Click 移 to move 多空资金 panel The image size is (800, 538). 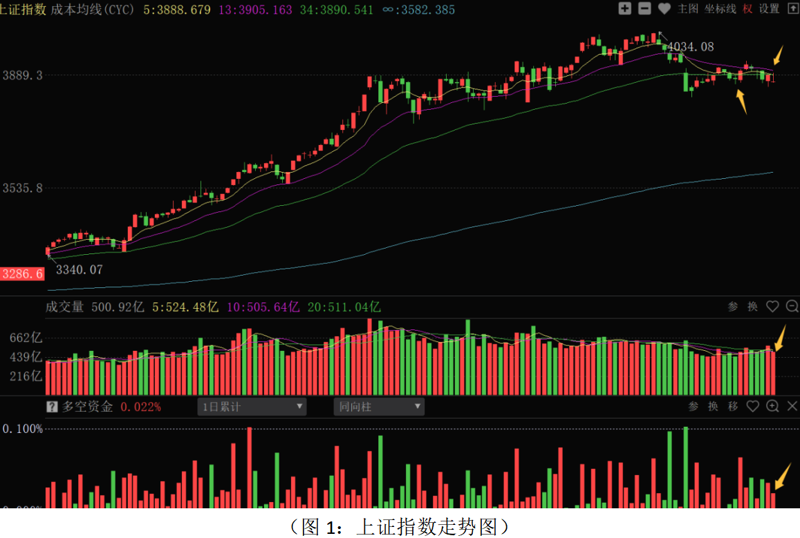[733, 406]
